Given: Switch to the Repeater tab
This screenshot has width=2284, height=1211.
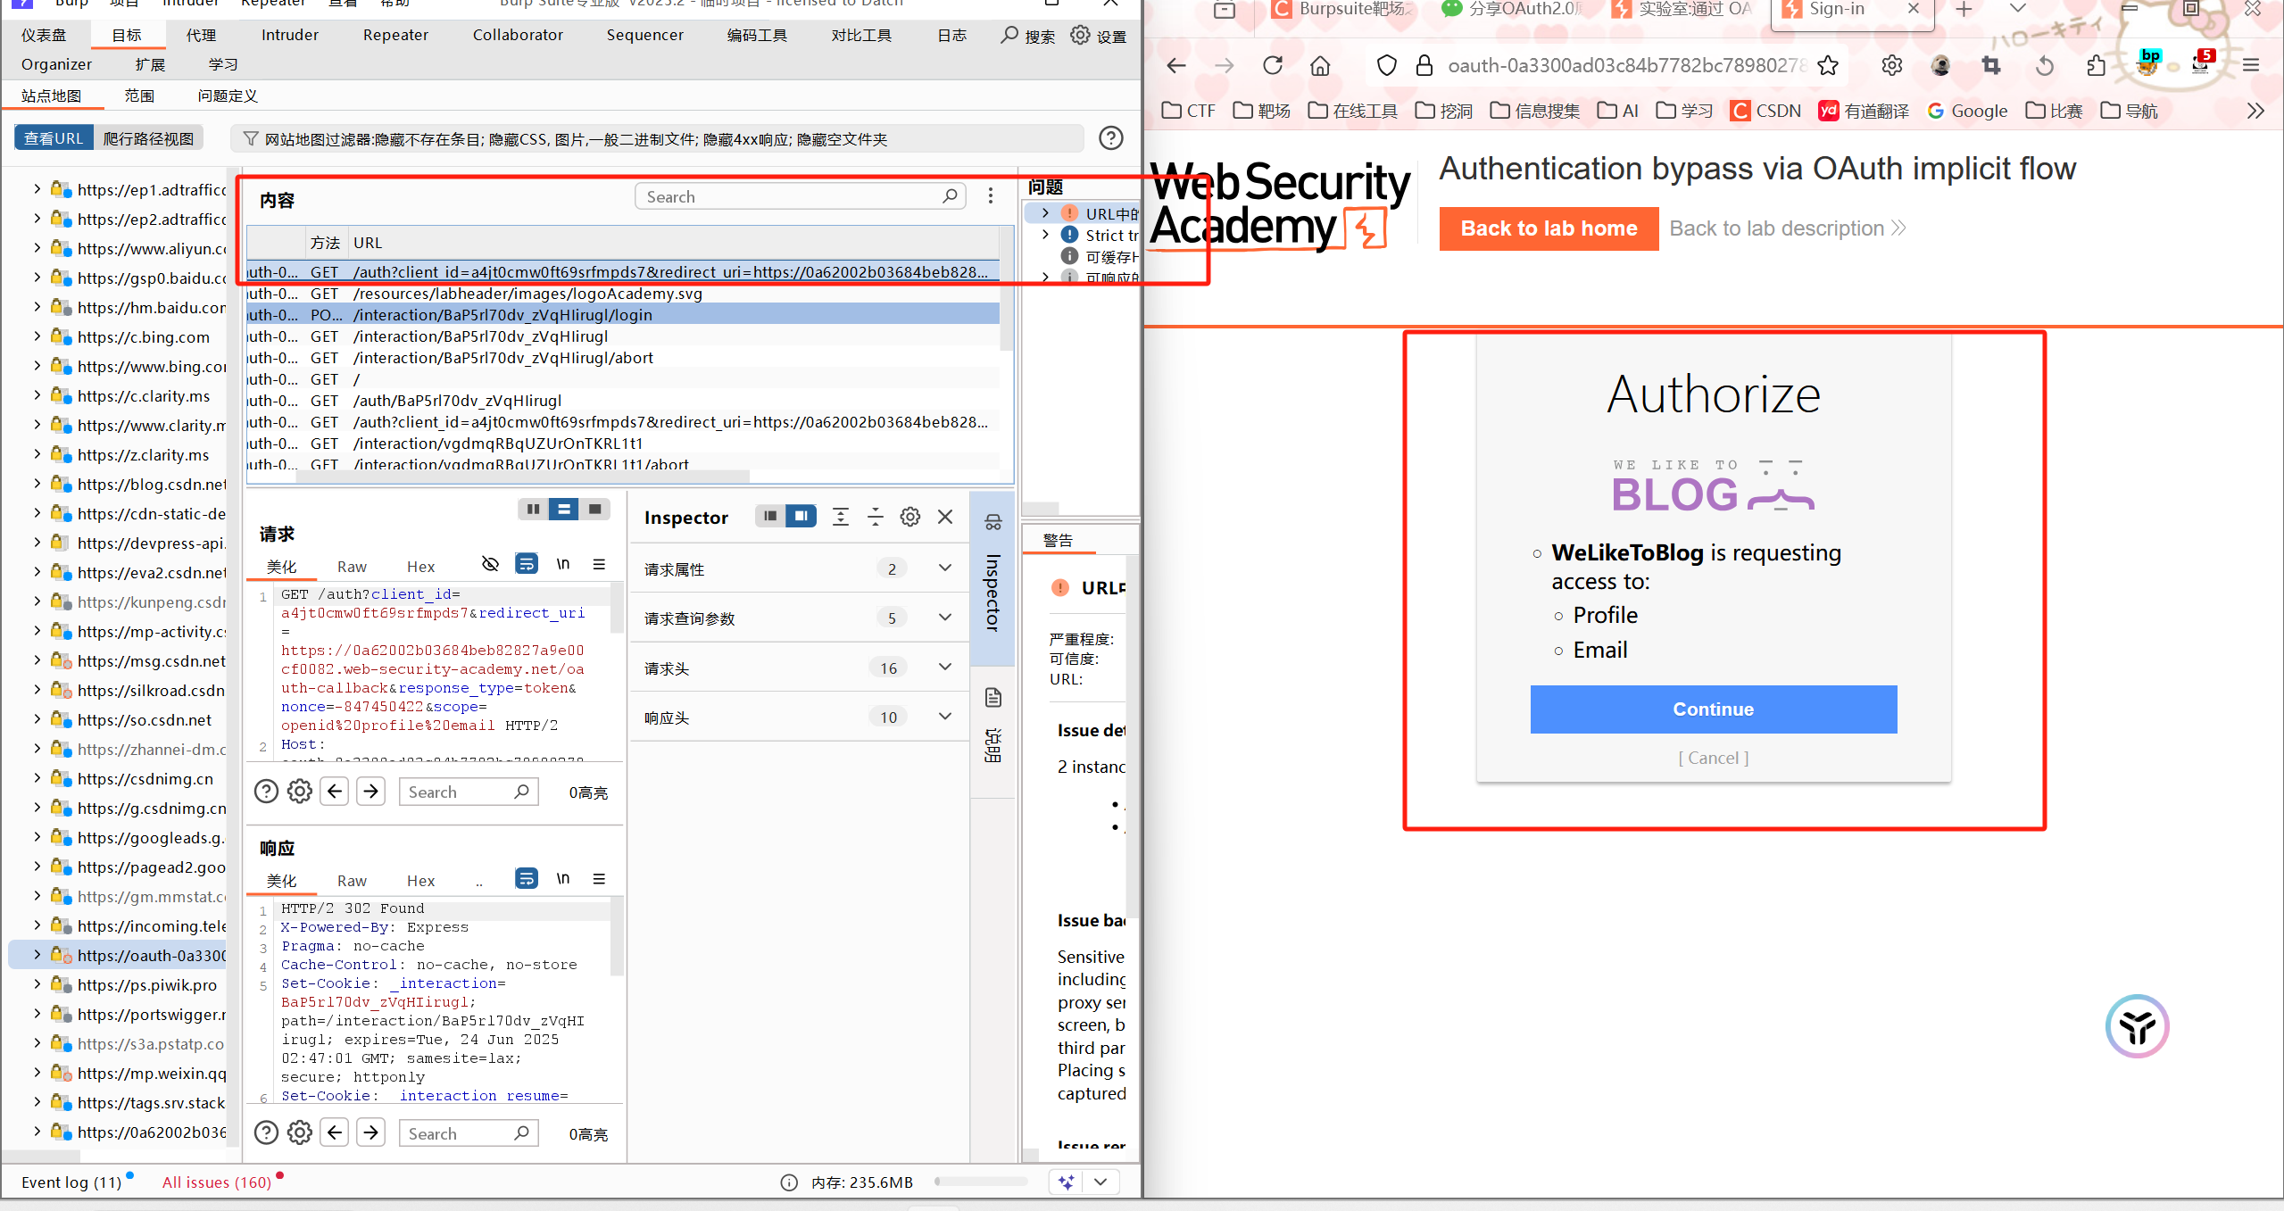Looking at the screenshot, I should pos(395,35).
